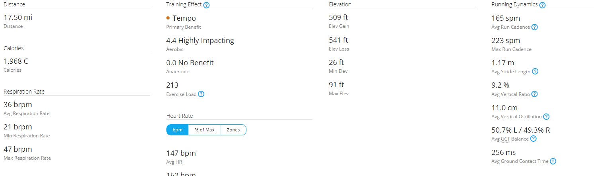Select the 17.50 mi distance value
Screen dimensions: 594x176
[18, 18]
